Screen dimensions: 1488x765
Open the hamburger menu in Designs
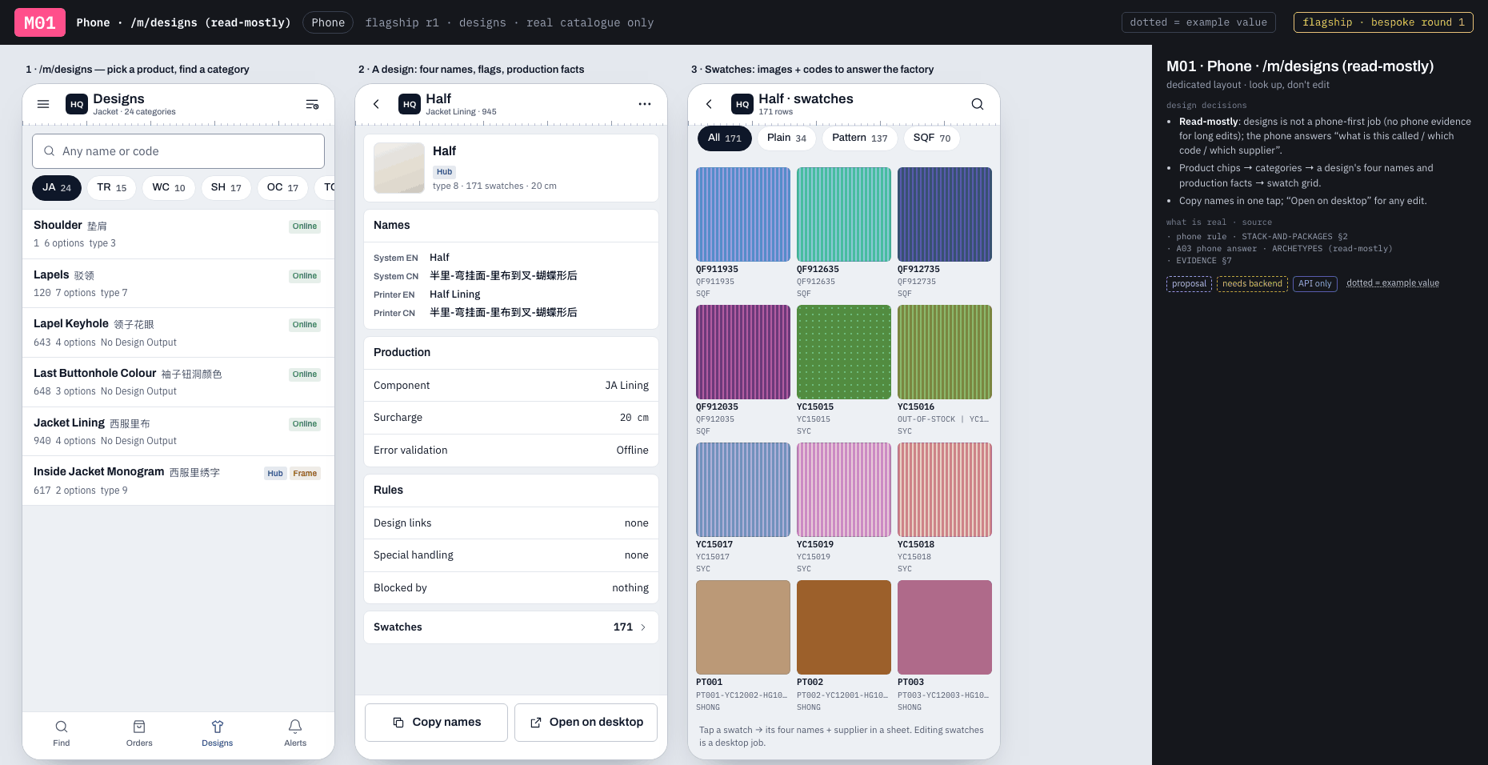pyautogui.click(x=43, y=104)
